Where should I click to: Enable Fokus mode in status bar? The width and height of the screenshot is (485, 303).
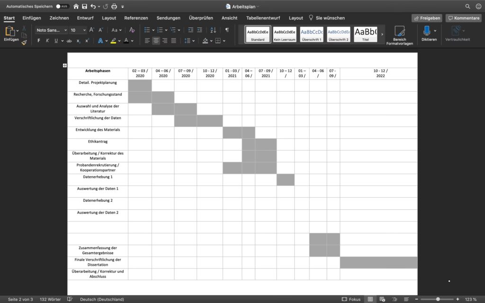coord(351,299)
